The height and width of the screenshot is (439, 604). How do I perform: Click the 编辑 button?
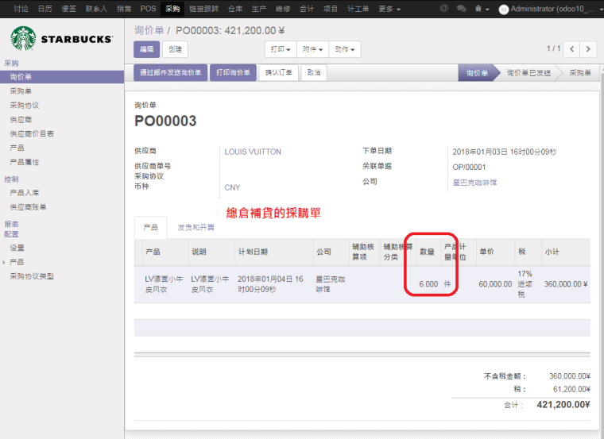[x=146, y=49]
